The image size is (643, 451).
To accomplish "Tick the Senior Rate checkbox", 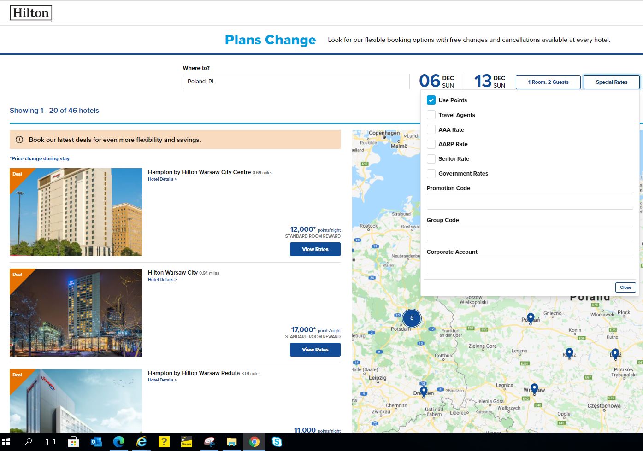I will point(431,159).
